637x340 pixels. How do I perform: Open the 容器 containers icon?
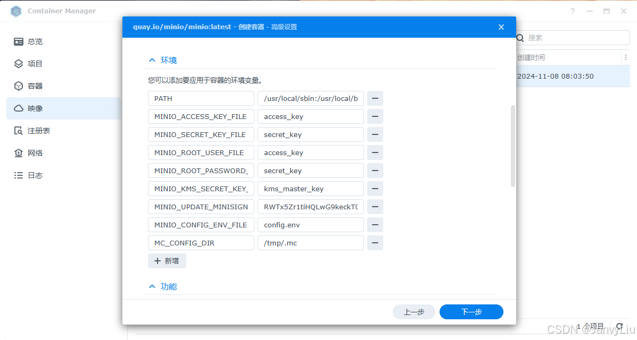click(x=17, y=86)
